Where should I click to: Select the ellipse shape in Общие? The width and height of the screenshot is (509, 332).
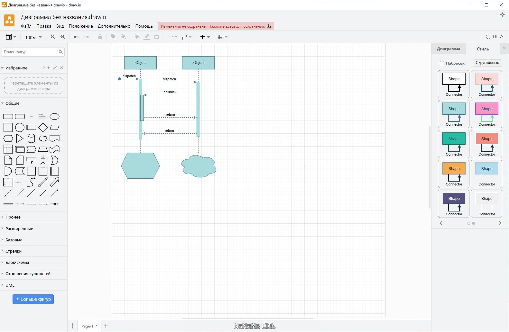[55, 116]
